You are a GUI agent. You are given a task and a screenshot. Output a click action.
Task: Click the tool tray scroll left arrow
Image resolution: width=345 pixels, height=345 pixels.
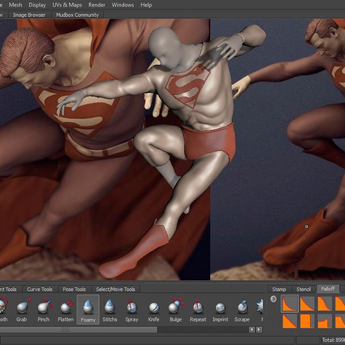[252, 329]
